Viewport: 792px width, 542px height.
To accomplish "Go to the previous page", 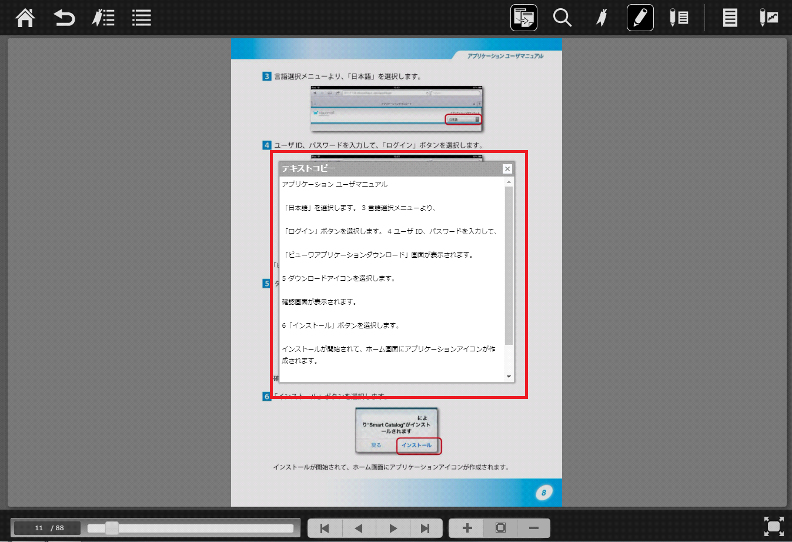I will tap(358, 528).
